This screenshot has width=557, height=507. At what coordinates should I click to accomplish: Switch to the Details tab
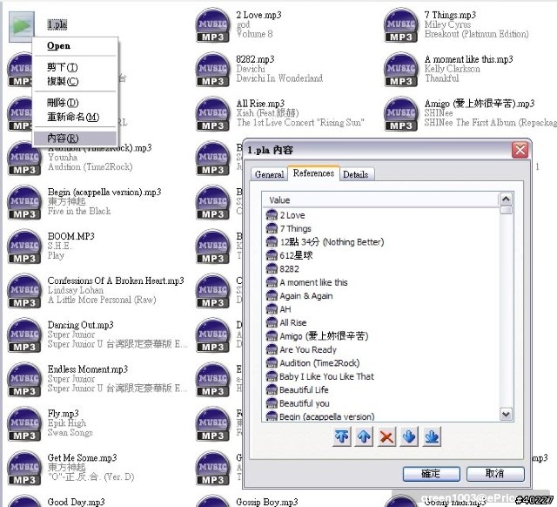click(x=356, y=174)
